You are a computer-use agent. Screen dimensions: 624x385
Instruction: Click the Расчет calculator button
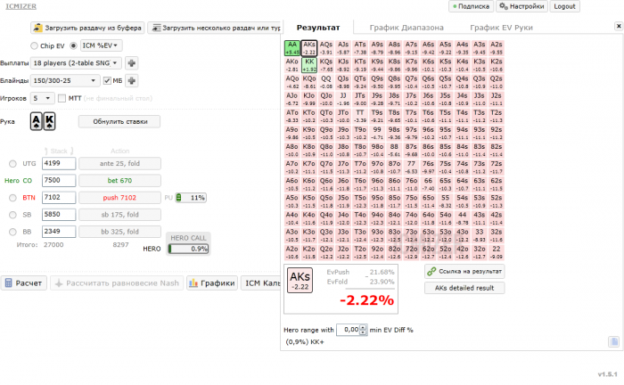pyautogui.click(x=23, y=283)
